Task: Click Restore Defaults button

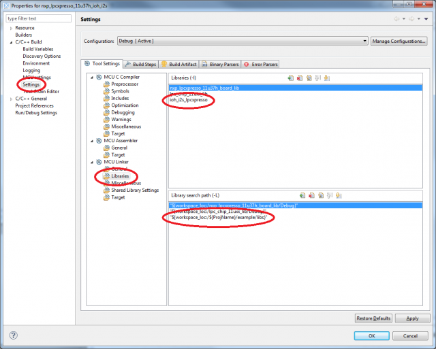Action: click(373, 318)
